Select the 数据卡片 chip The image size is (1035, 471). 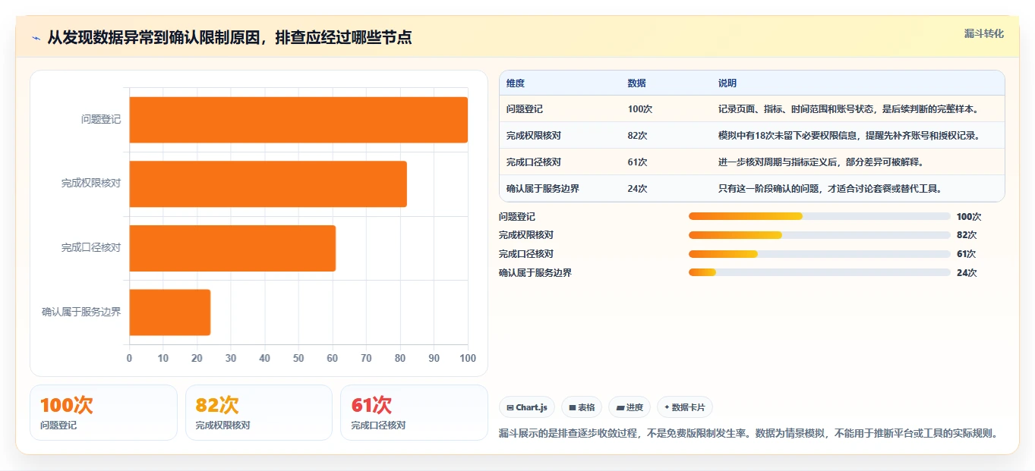click(685, 407)
